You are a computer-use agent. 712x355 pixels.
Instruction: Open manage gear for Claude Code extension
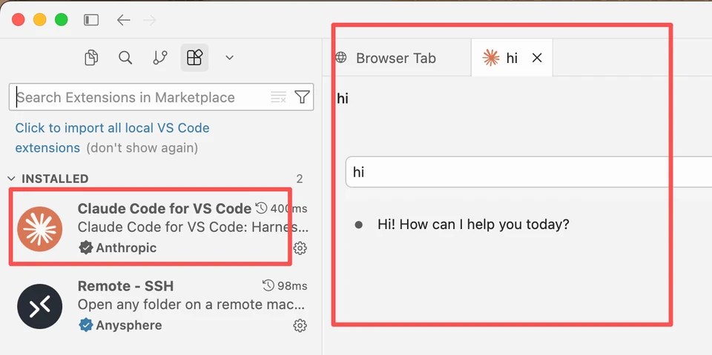click(300, 248)
